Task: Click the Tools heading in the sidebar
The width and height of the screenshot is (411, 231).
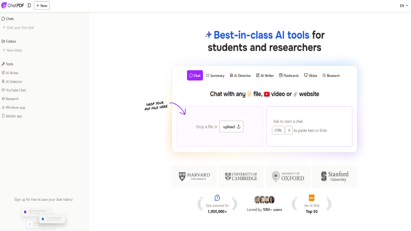Action: (x=7, y=64)
